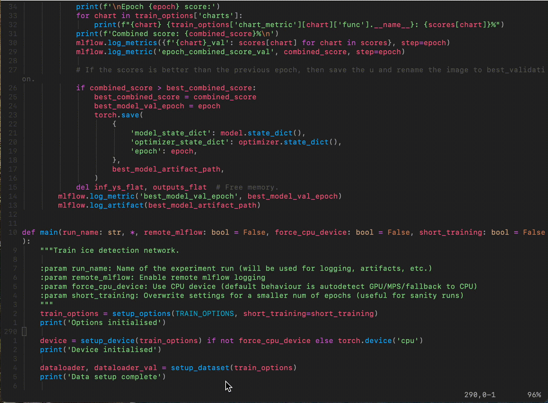548x403 pixels.
Task: Click 'best_combined_score = combined_score' assignment
Action: (x=175, y=97)
